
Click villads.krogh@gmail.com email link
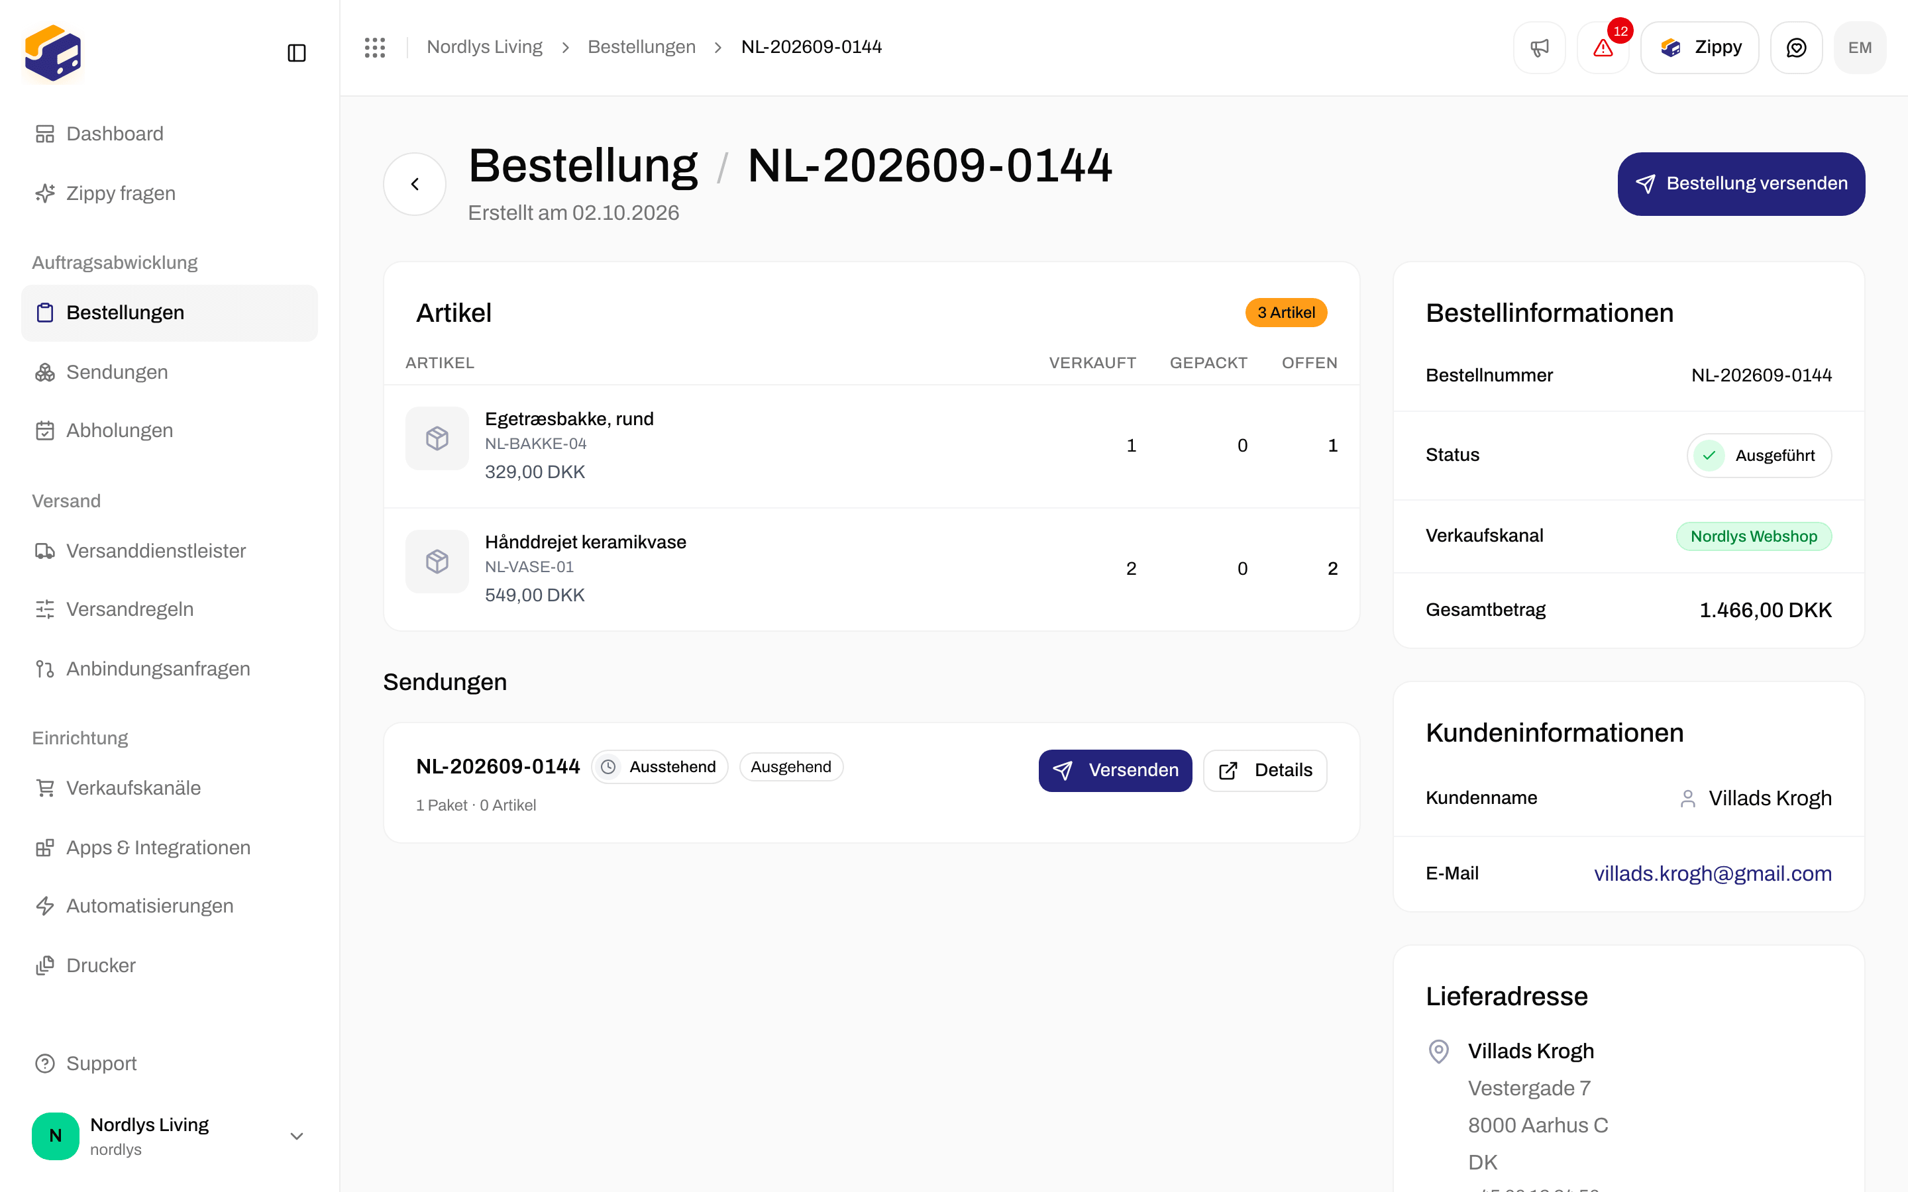1713,873
